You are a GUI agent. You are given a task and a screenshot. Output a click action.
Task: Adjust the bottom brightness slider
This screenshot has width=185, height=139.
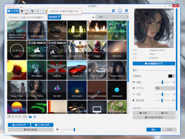pyautogui.click(x=67, y=129)
